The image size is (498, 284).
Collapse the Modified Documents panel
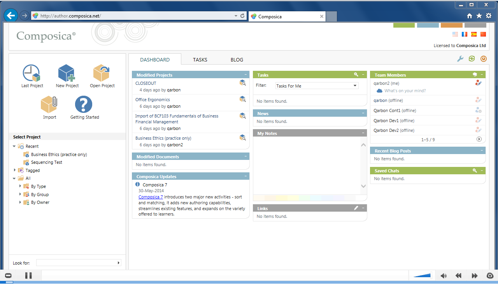(x=245, y=156)
